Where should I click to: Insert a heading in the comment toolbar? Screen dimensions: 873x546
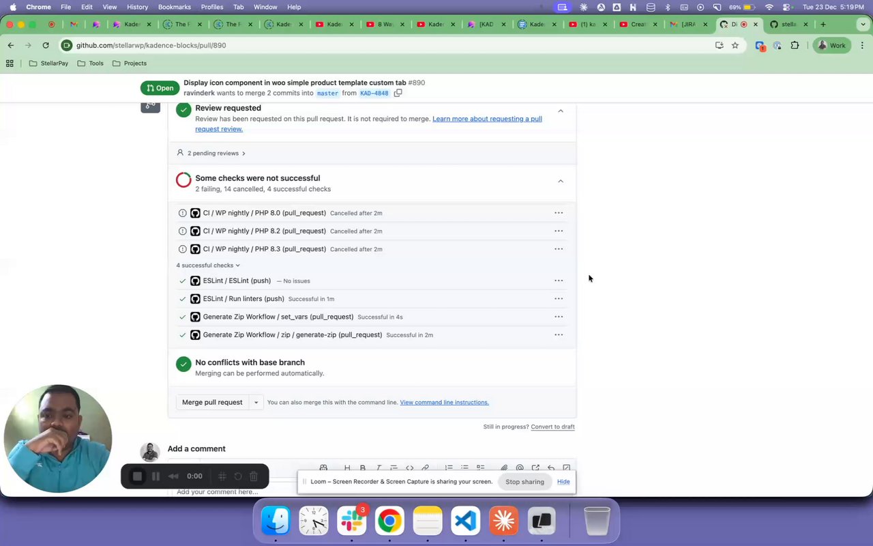click(347, 468)
